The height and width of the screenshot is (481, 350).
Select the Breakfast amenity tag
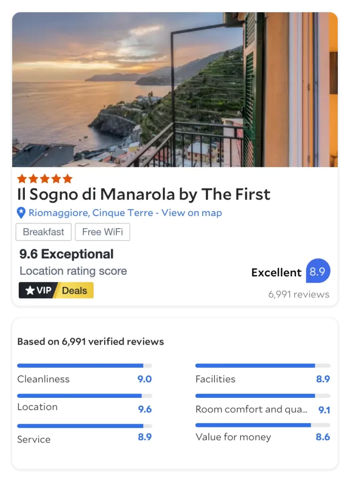[44, 232]
